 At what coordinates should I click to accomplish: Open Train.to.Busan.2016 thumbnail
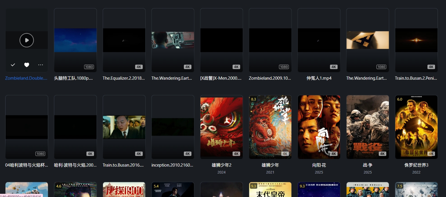[x=124, y=127]
